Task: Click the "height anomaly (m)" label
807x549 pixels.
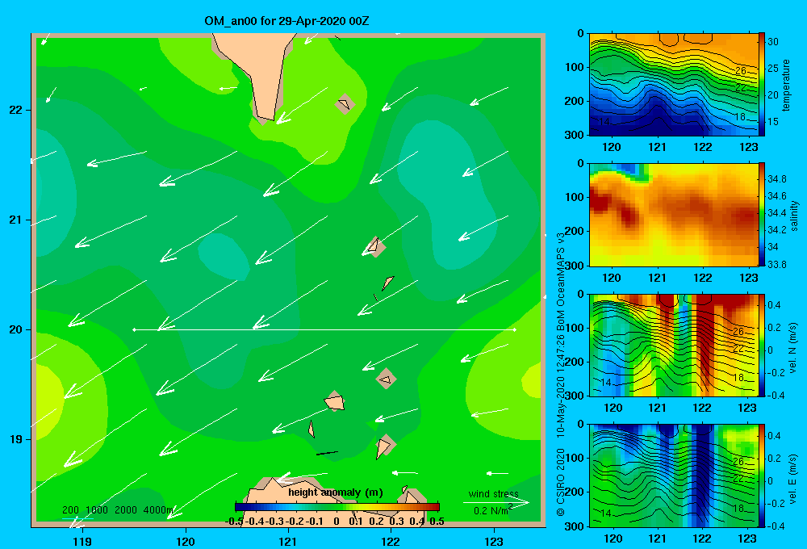Action: coord(336,492)
